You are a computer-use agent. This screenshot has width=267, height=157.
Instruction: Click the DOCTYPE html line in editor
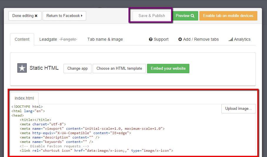[x=27, y=107]
